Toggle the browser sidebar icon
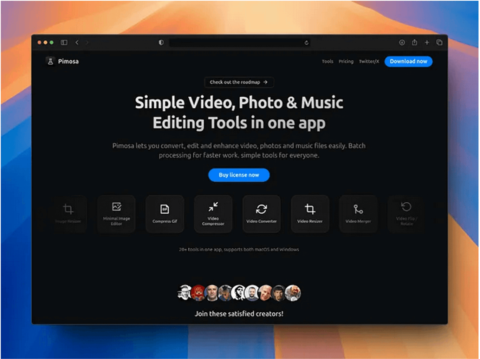This screenshot has width=480, height=359. (64, 43)
